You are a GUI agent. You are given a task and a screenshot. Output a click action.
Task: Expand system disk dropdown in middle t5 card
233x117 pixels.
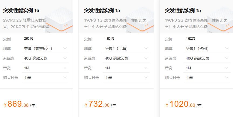click(126, 58)
